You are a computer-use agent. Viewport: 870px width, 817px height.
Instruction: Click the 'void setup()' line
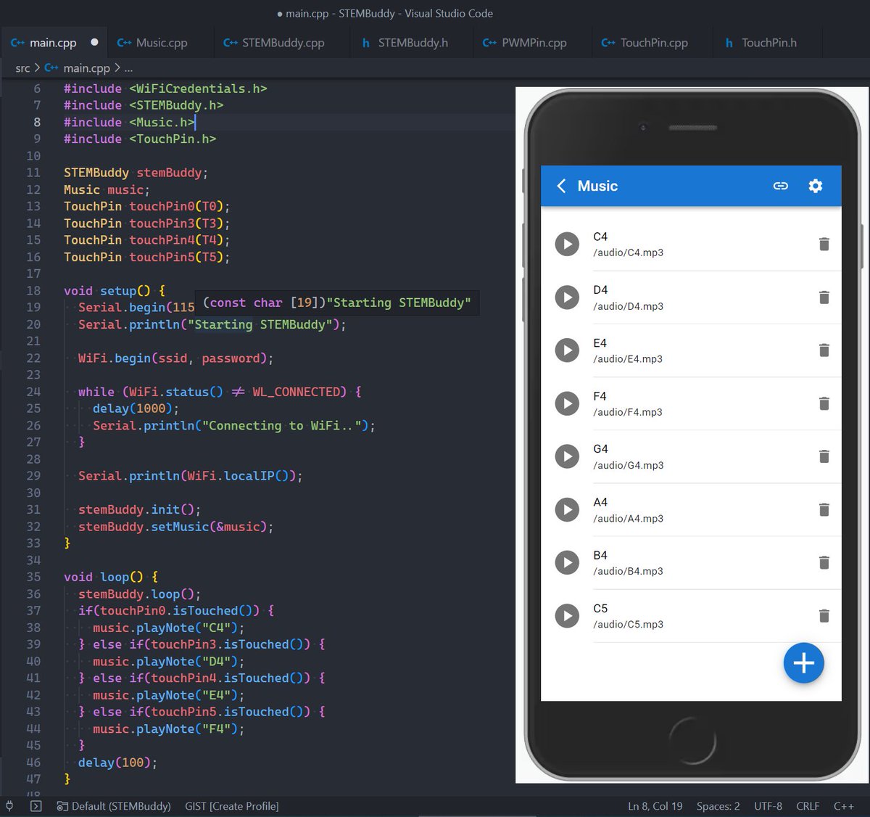115,291
